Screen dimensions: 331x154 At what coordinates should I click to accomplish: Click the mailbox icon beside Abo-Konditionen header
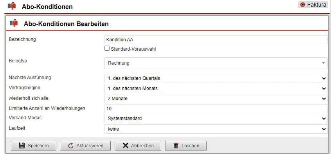click(x=12, y=6)
